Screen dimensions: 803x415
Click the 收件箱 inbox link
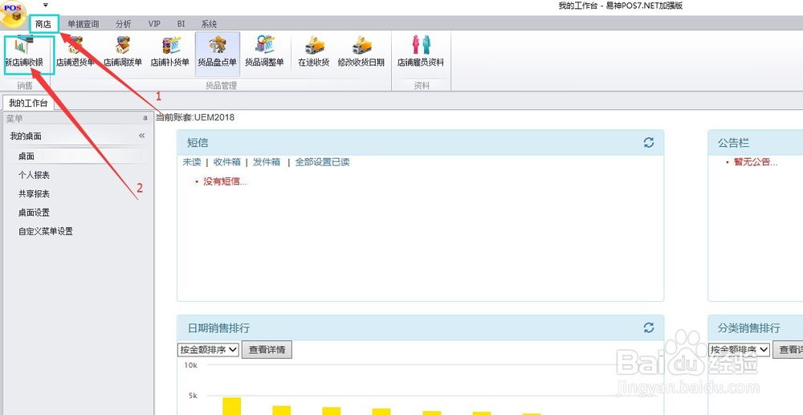pyautogui.click(x=227, y=161)
